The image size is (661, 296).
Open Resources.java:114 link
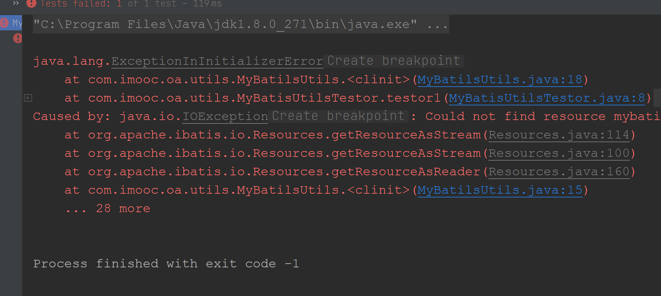pyautogui.click(x=559, y=135)
